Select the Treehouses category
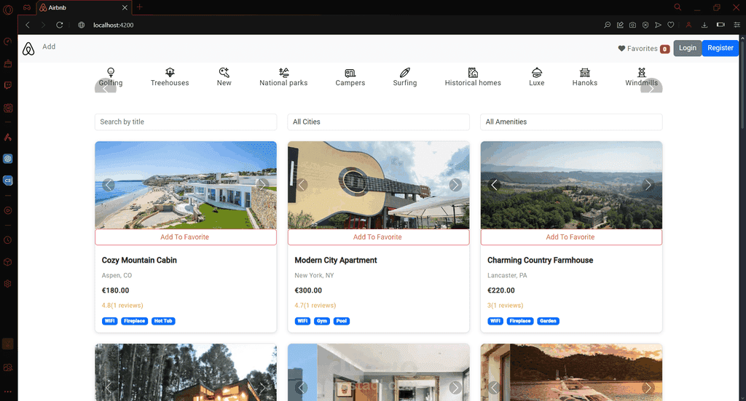The image size is (746, 401). (x=170, y=77)
